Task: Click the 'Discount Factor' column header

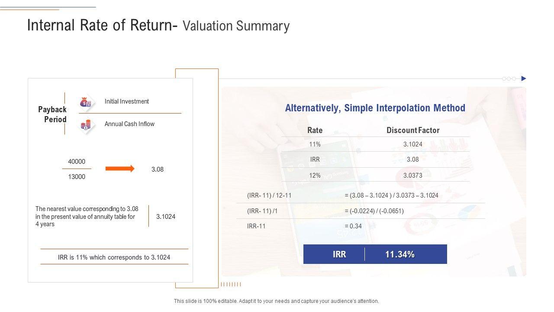Action: 412,130
